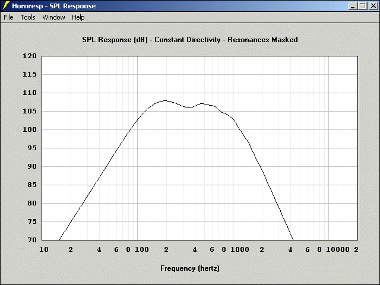This screenshot has height=285, width=380.
Task: Maximize the Hornresp window
Action: pyautogui.click(x=363, y=6)
